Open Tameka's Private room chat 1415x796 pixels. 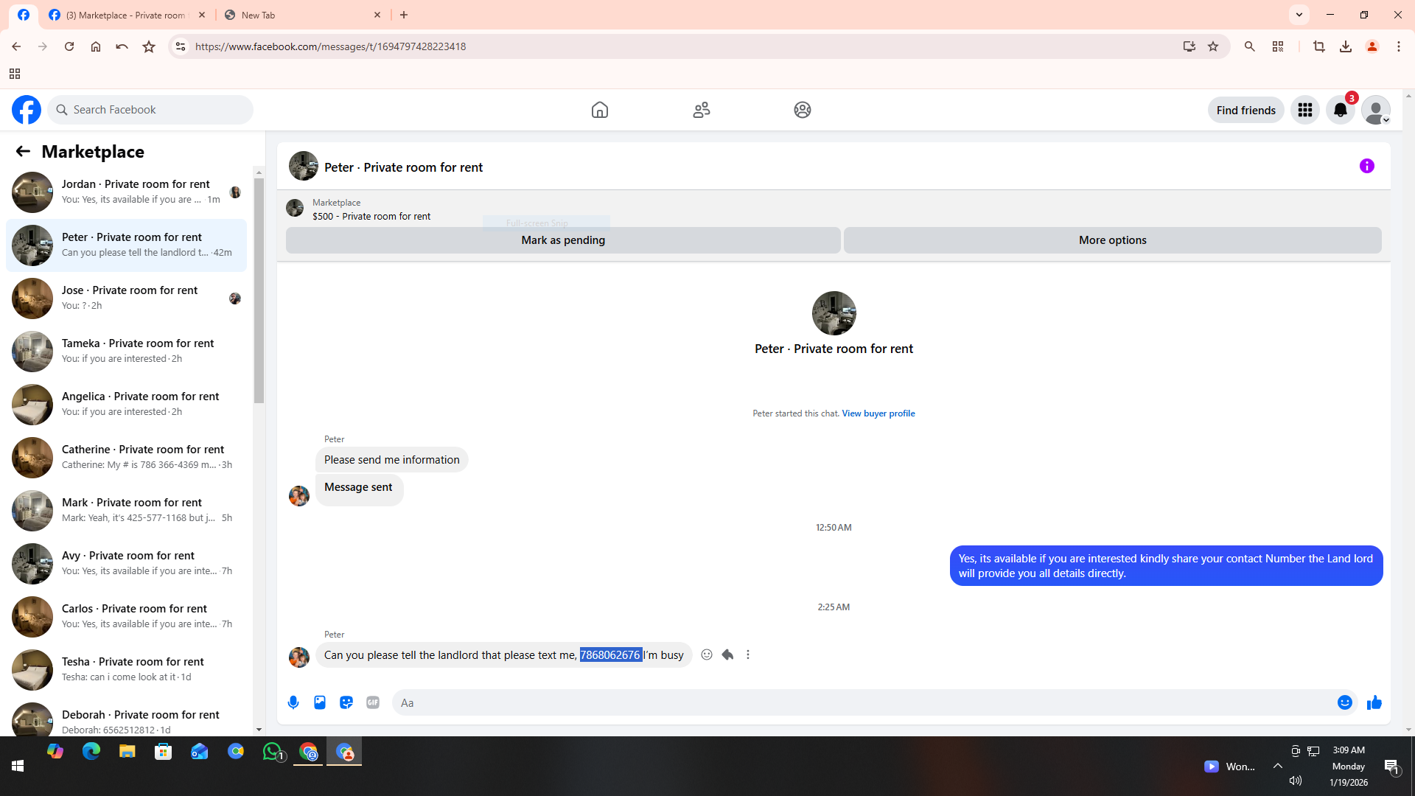[x=127, y=351]
